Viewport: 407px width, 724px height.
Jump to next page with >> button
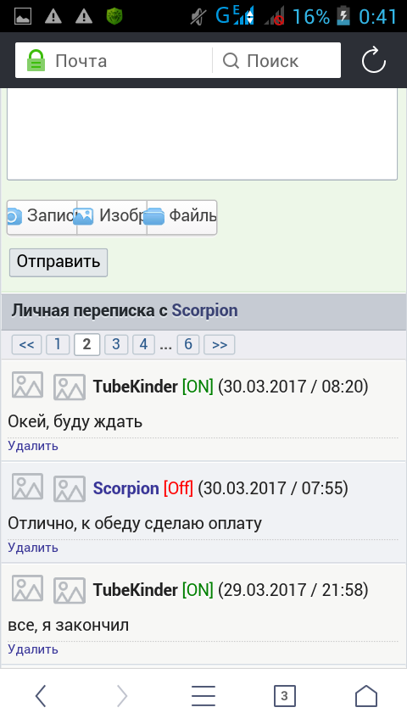tap(220, 344)
